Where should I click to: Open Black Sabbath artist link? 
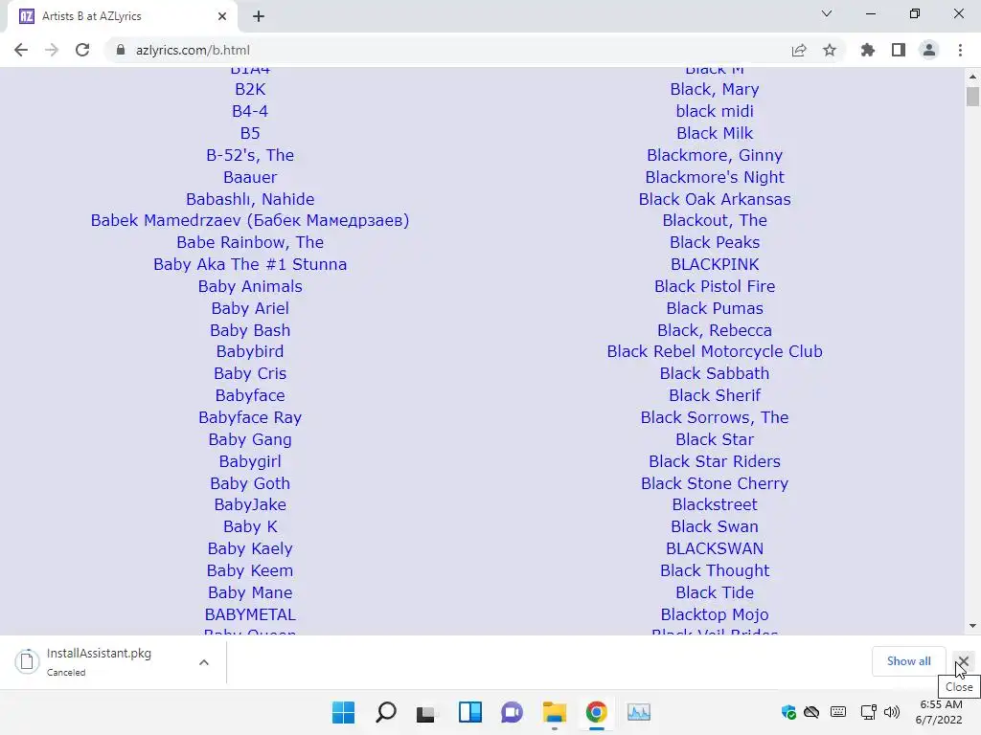[715, 374]
